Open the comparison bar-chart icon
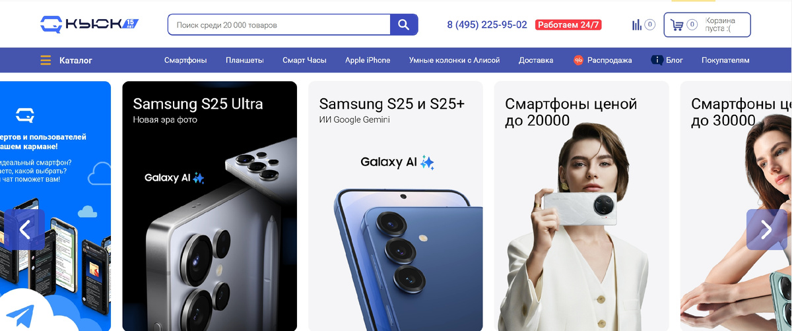The height and width of the screenshot is (331, 792). [x=637, y=25]
